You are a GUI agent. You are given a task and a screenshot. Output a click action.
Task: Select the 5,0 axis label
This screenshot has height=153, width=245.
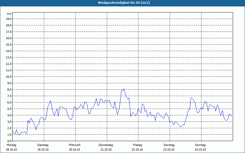[x=9, y=109]
